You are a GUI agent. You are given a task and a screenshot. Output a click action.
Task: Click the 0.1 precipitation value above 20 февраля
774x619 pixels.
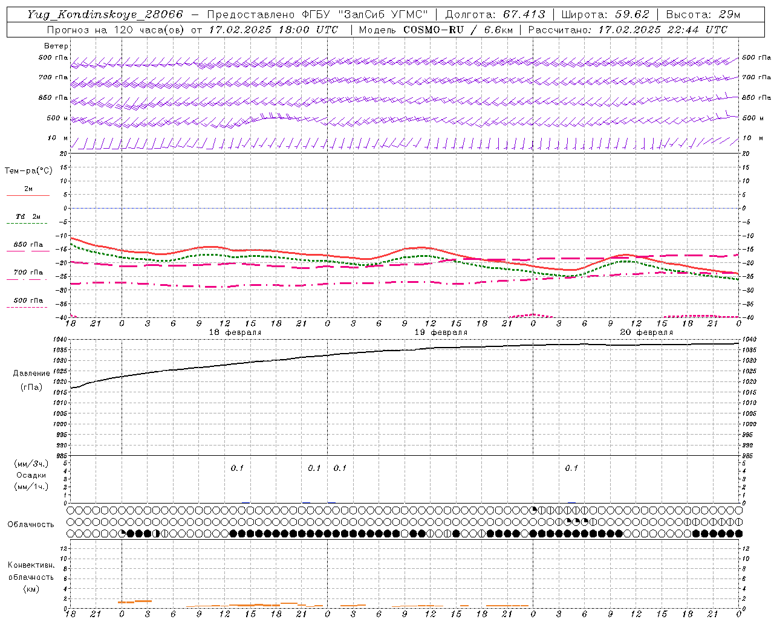571,468
